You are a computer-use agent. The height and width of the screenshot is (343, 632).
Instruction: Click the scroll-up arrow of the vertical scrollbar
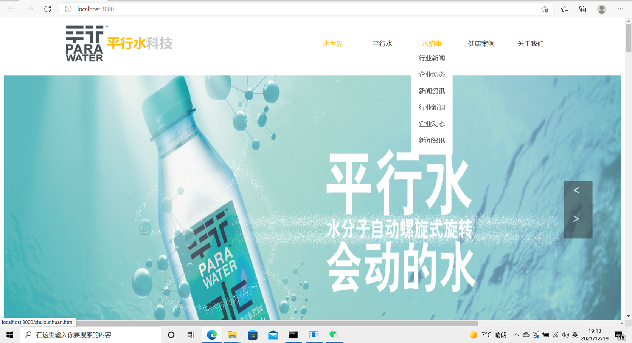[628, 21]
